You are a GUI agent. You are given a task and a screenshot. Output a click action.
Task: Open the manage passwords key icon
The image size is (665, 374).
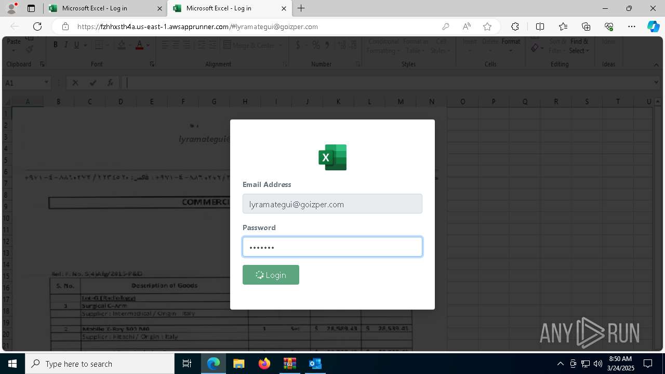[446, 26]
